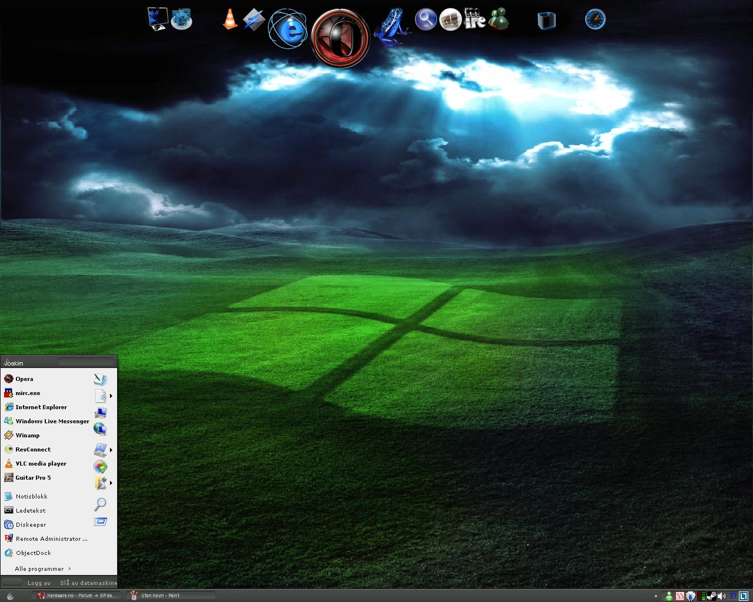The width and height of the screenshot is (753, 602).
Task: Click green Messenger tray icon
Action: [669, 596]
